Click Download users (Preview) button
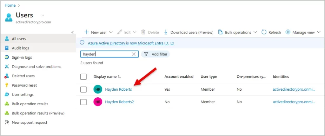Image resolution: width=325 pixels, height=136 pixels. point(189,32)
